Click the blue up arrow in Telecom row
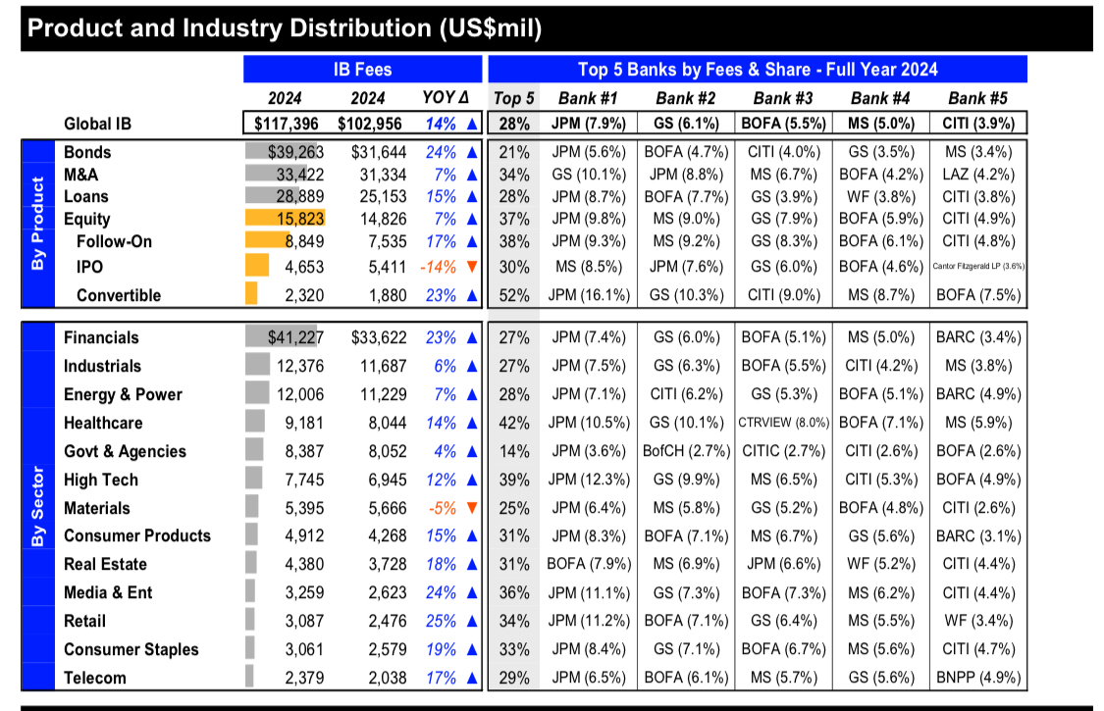The height and width of the screenshot is (711, 1104). pyautogui.click(x=472, y=678)
